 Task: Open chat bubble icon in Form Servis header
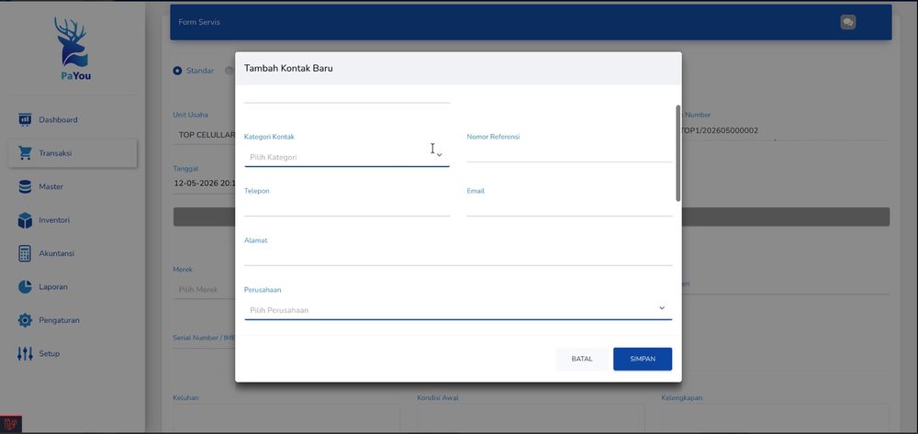point(847,22)
